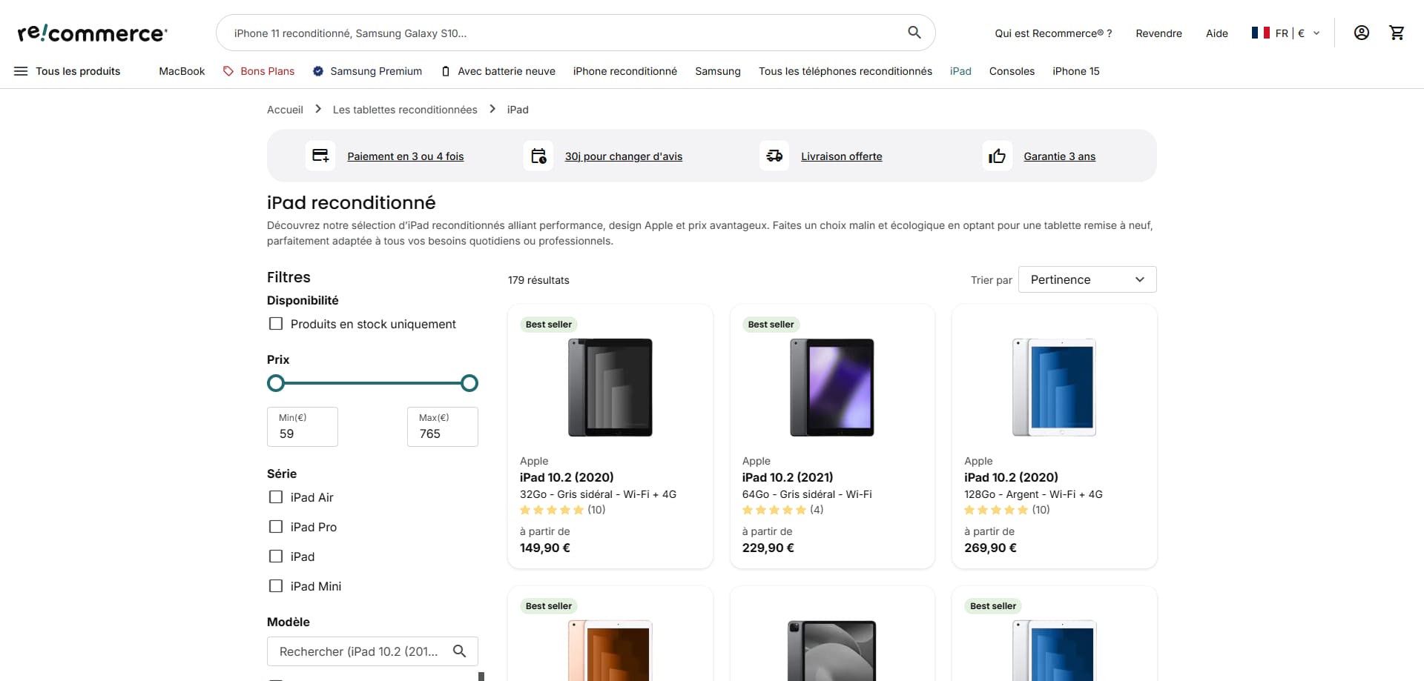Click Garantie 3 ans link

tap(1059, 156)
